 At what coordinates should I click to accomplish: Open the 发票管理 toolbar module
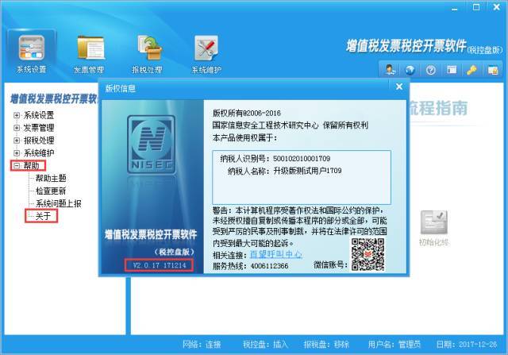[90, 54]
